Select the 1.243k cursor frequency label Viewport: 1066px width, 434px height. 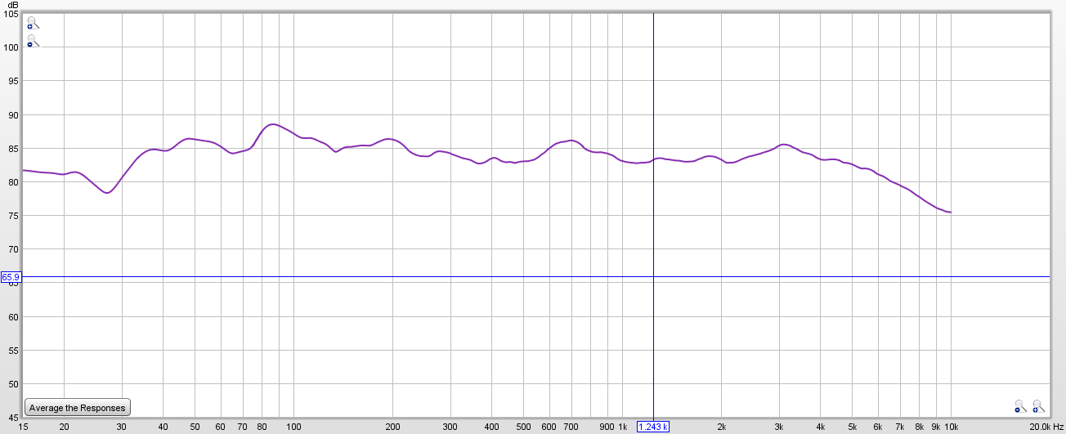pos(653,427)
